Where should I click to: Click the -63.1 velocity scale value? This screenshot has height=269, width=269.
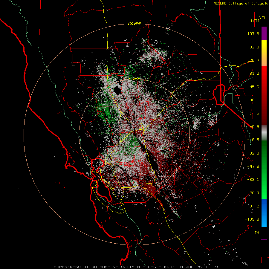click(253, 180)
